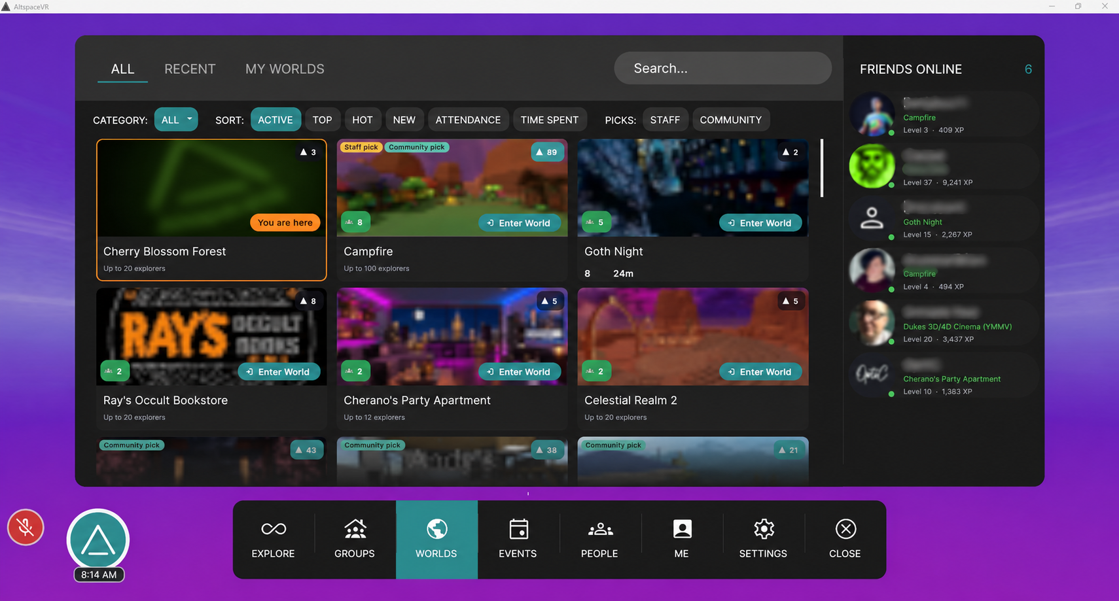Sort worlds by Time Spent

coord(550,120)
